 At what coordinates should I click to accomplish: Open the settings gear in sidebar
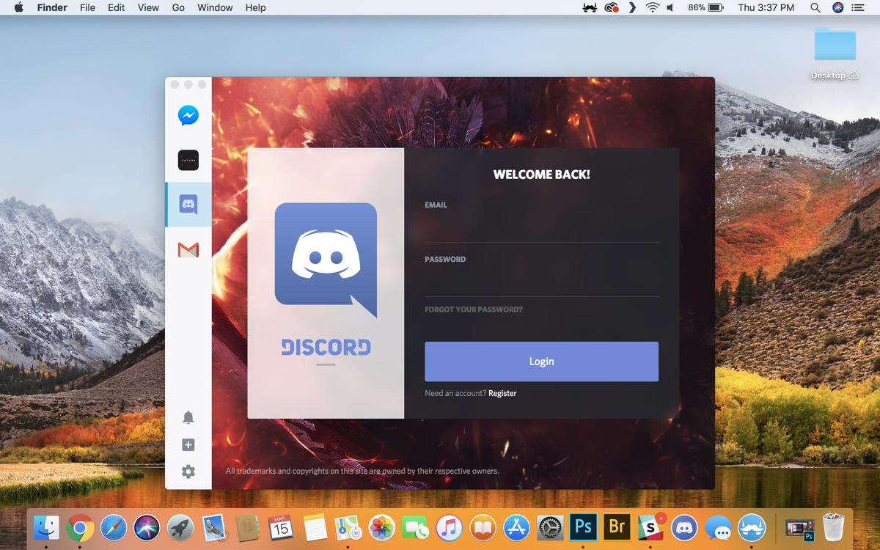click(188, 472)
